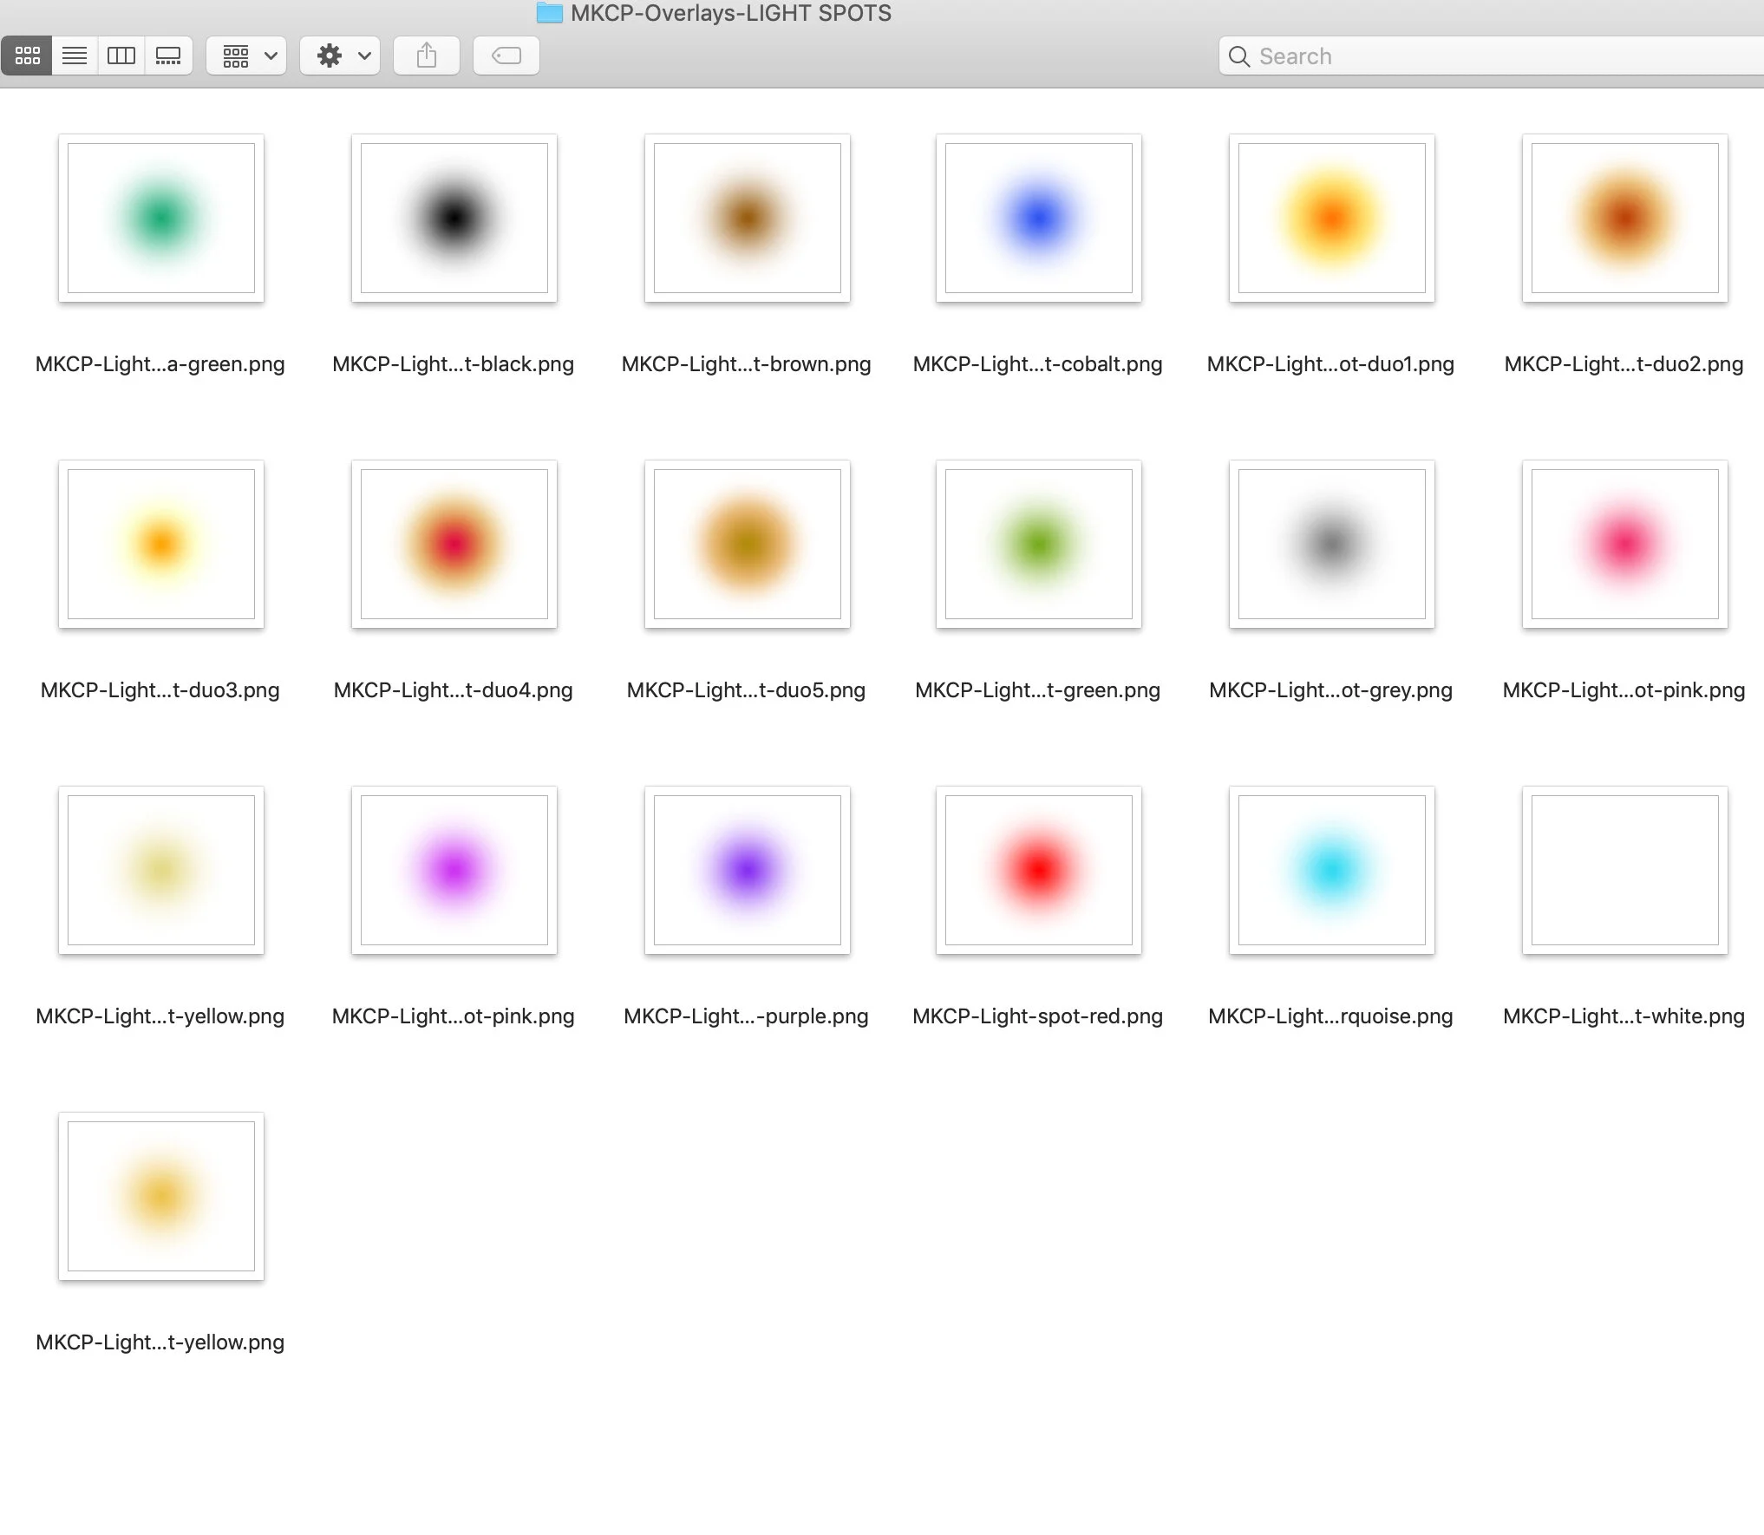Select the turquoise light spot thumbnail
1764x1535 pixels.
(1331, 870)
